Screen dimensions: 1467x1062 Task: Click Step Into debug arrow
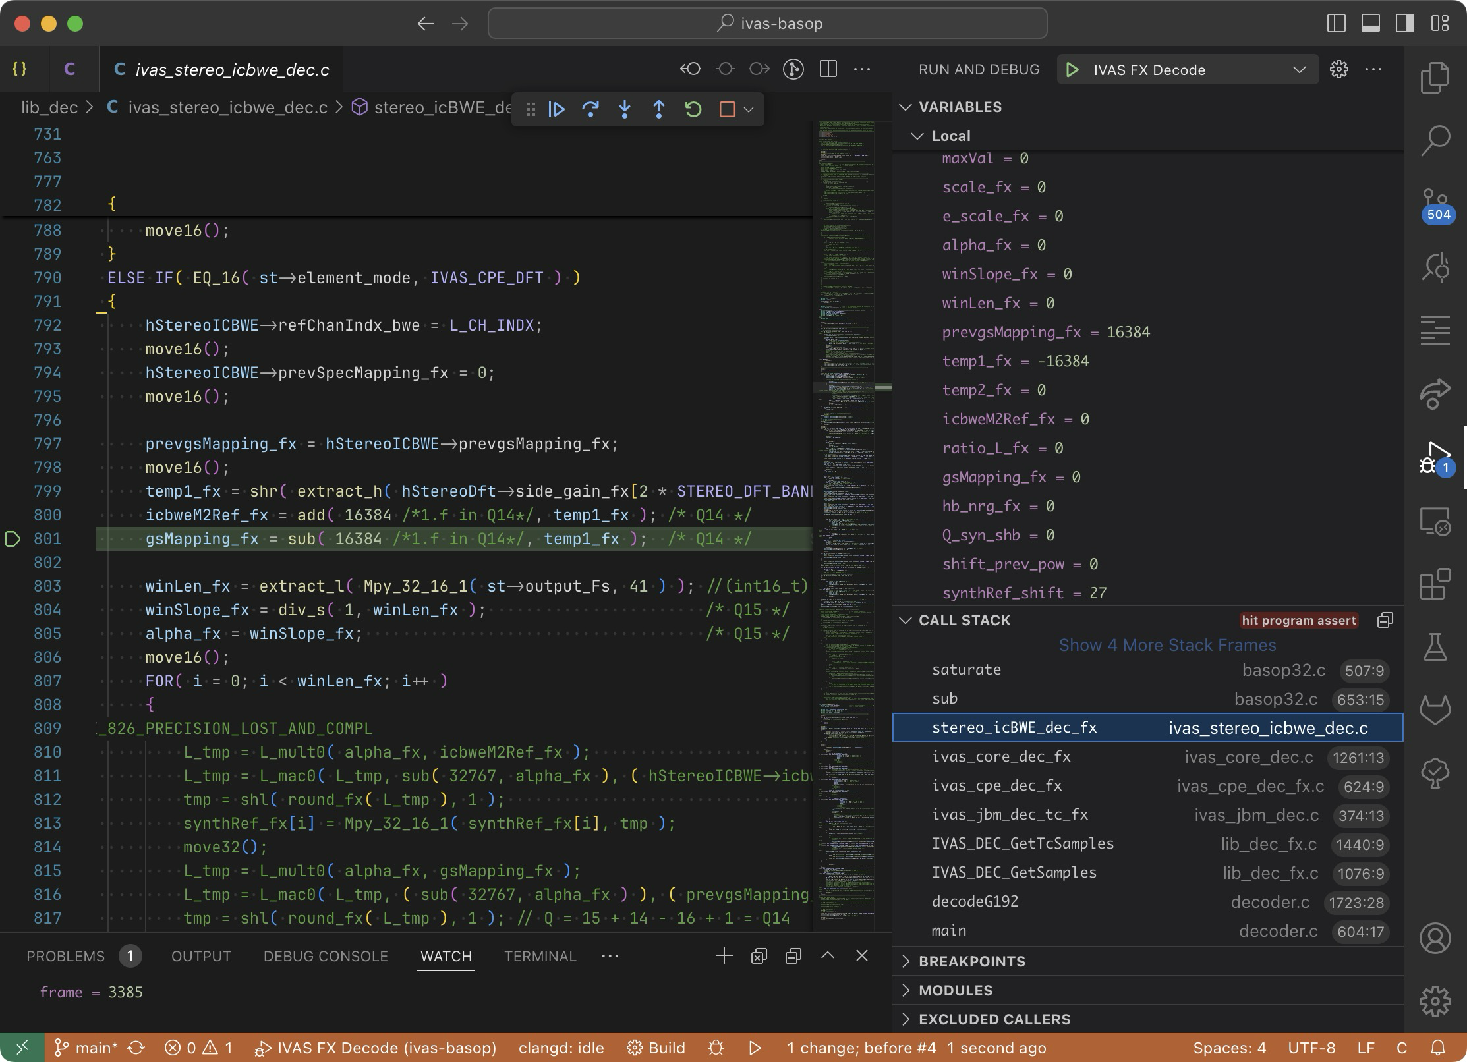click(x=625, y=109)
